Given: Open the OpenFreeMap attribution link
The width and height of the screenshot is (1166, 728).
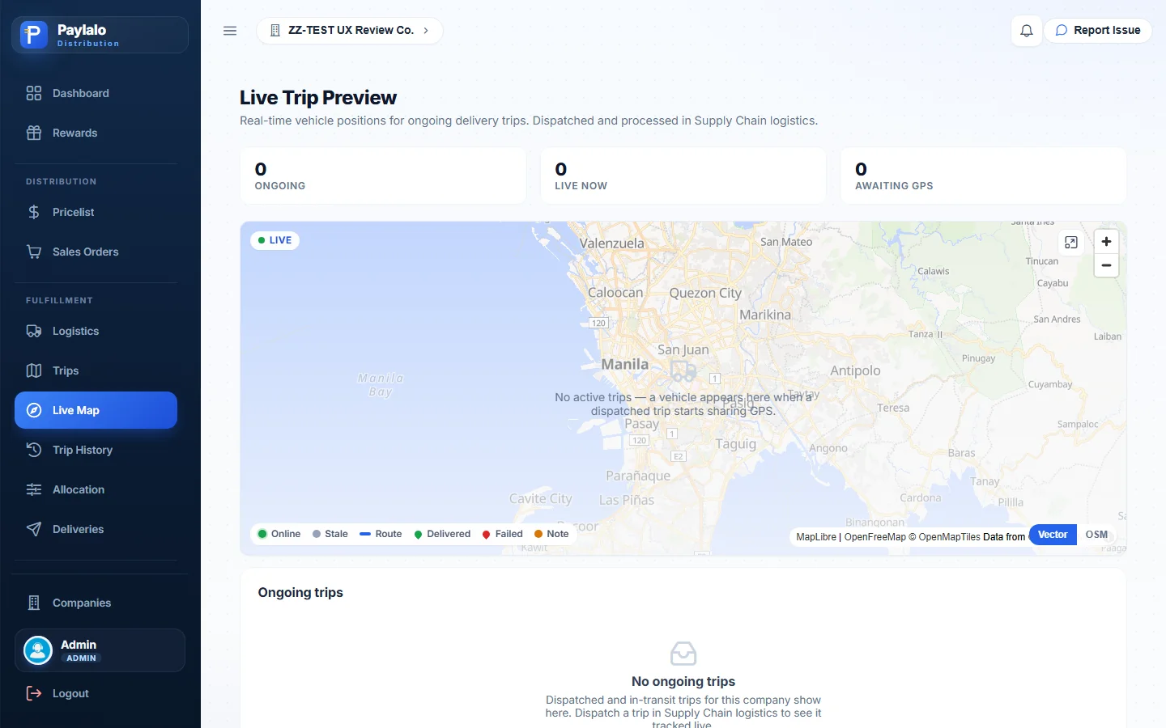Looking at the screenshot, I should pos(875,537).
